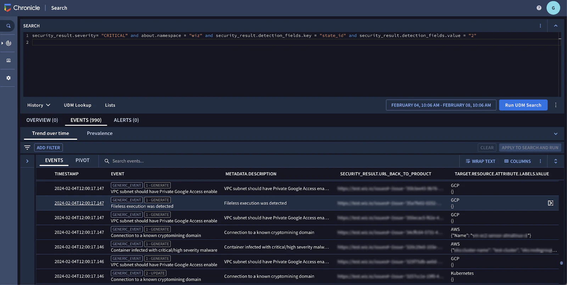Screen dimensions: 567x285
Task: Open the dashboards monitor icon in sidebar
Action: pyautogui.click(x=9, y=60)
